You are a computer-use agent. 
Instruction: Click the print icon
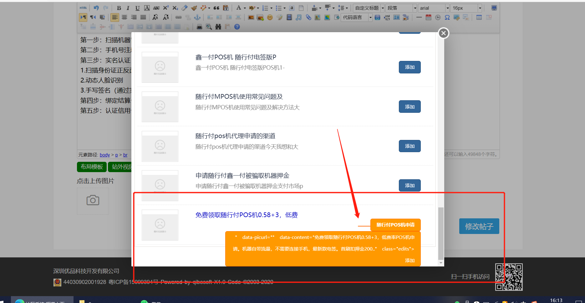[199, 27]
